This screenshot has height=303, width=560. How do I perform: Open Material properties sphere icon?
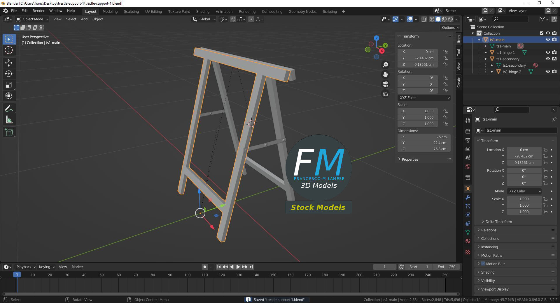pyautogui.click(x=468, y=241)
